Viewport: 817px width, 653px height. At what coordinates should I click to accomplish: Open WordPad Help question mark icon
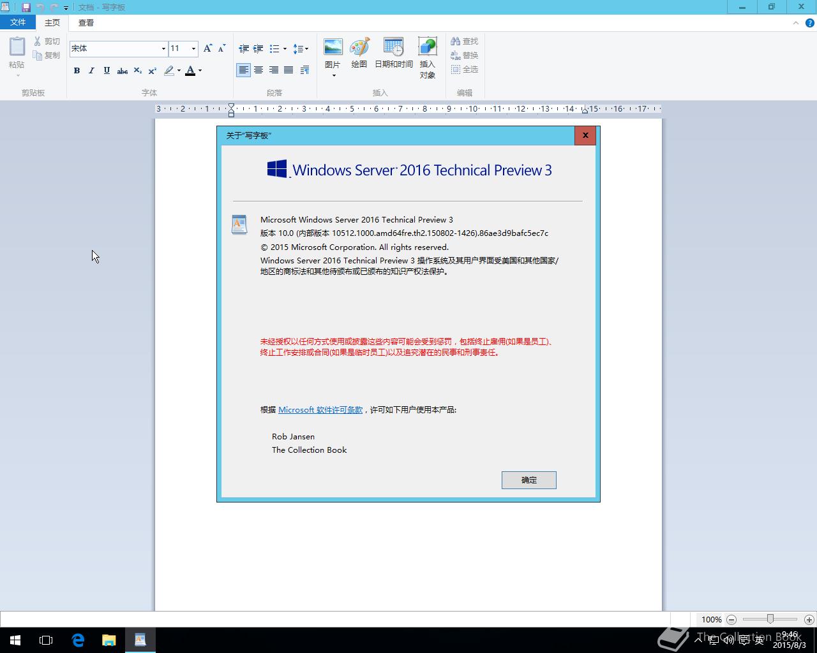810,23
